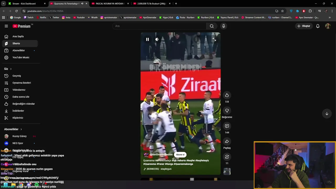Screen dimensions: 336x189
Task: Open the red hand extension icon
Action: click(304, 11)
